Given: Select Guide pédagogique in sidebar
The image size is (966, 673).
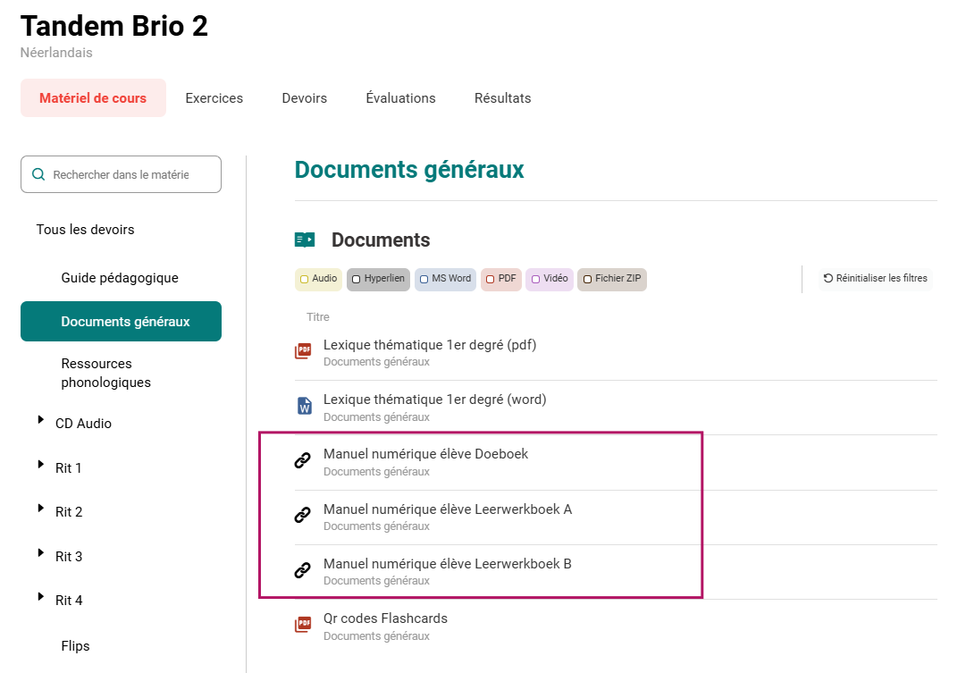Looking at the screenshot, I should click(120, 278).
